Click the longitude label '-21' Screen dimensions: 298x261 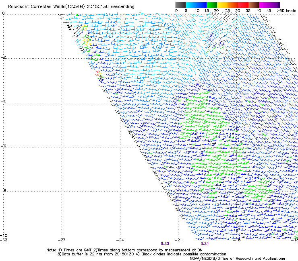178,240
